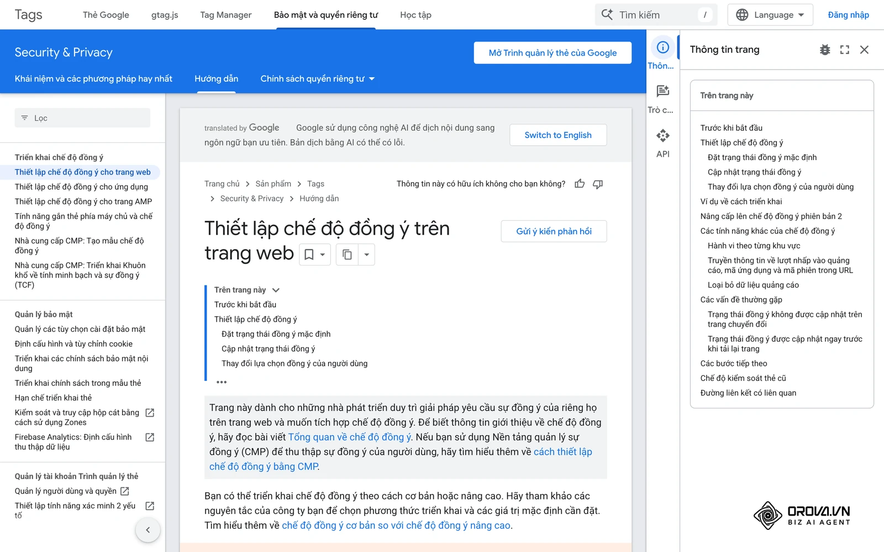Click the Gửi ý kiến phản hồi button
The width and height of the screenshot is (884, 552).
pyautogui.click(x=554, y=231)
